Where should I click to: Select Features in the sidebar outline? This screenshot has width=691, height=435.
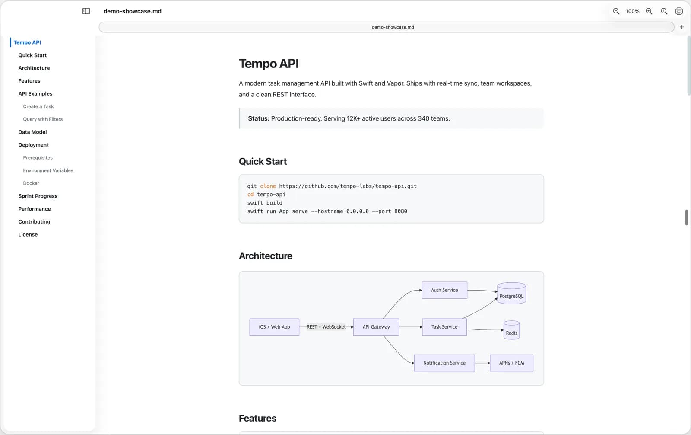click(29, 81)
